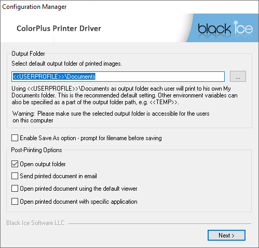Click the Post-Printing Options group label
This screenshot has height=248, width=259.
point(36,150)
